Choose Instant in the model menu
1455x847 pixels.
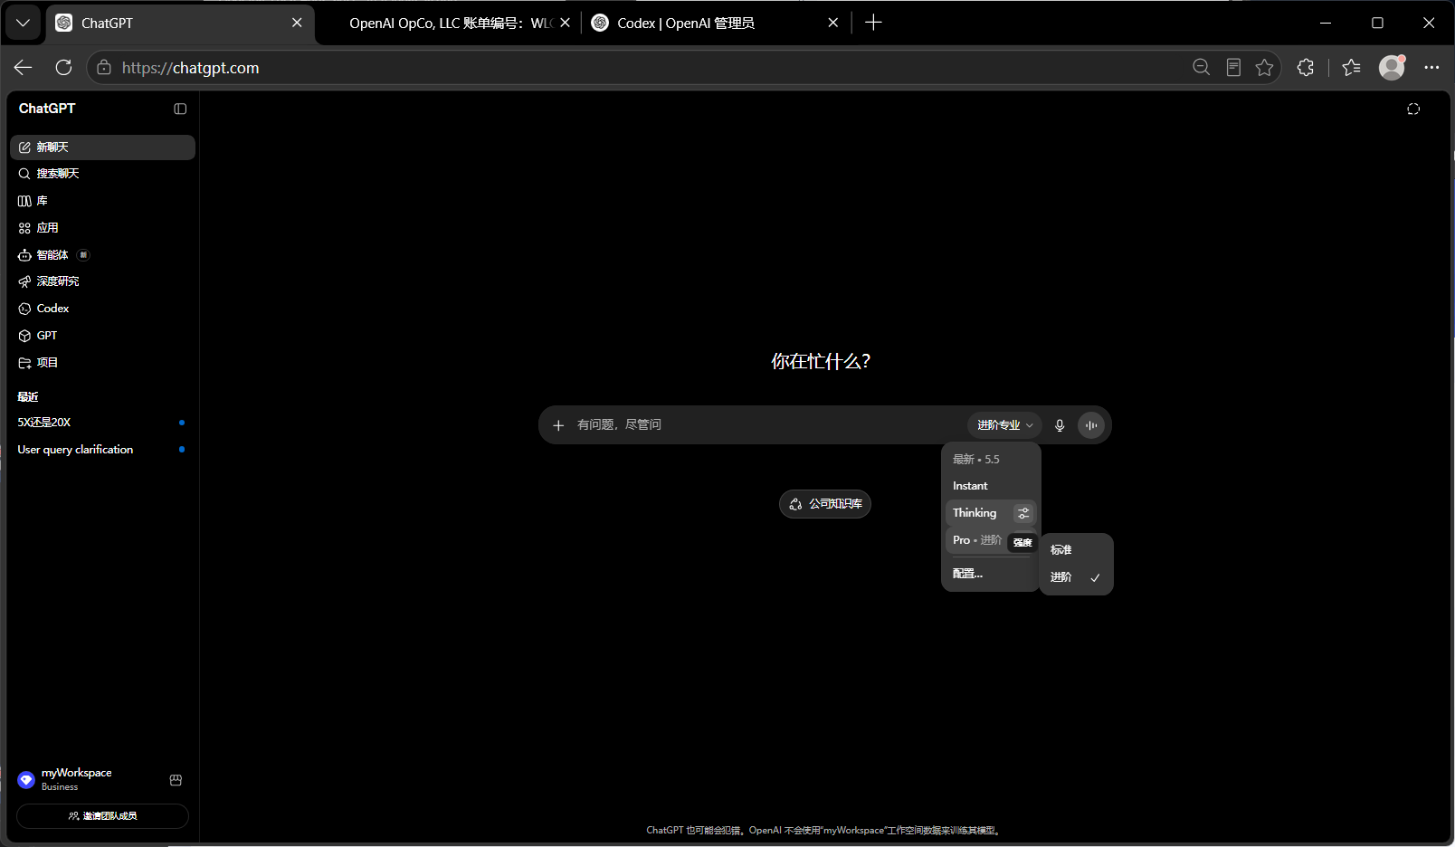tap(991, 486)
